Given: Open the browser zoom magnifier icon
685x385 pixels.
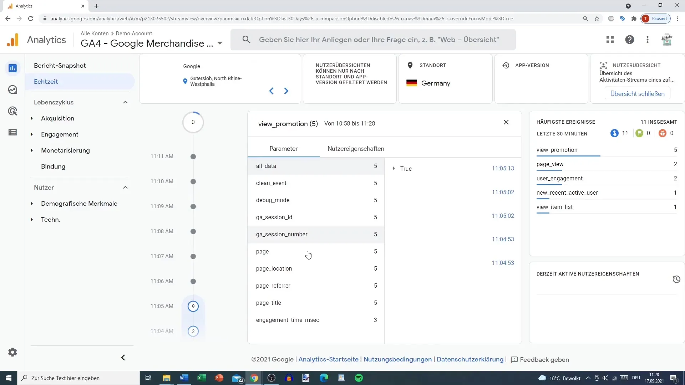Looking at the screenshot, I should [585, 19].
